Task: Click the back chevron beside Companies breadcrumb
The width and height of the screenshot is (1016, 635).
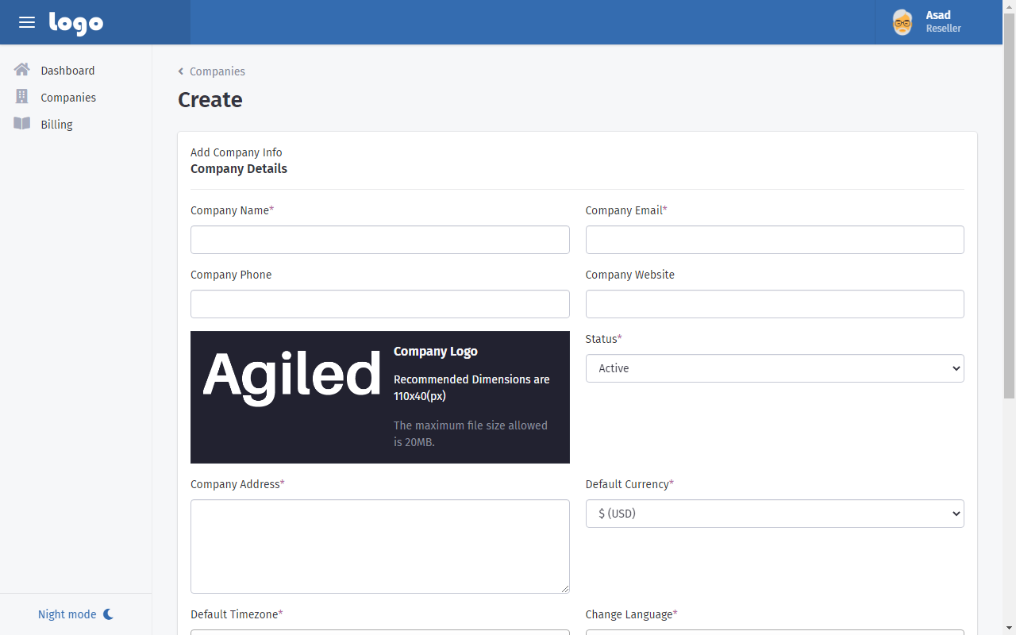Action: [x=181, y=71]
